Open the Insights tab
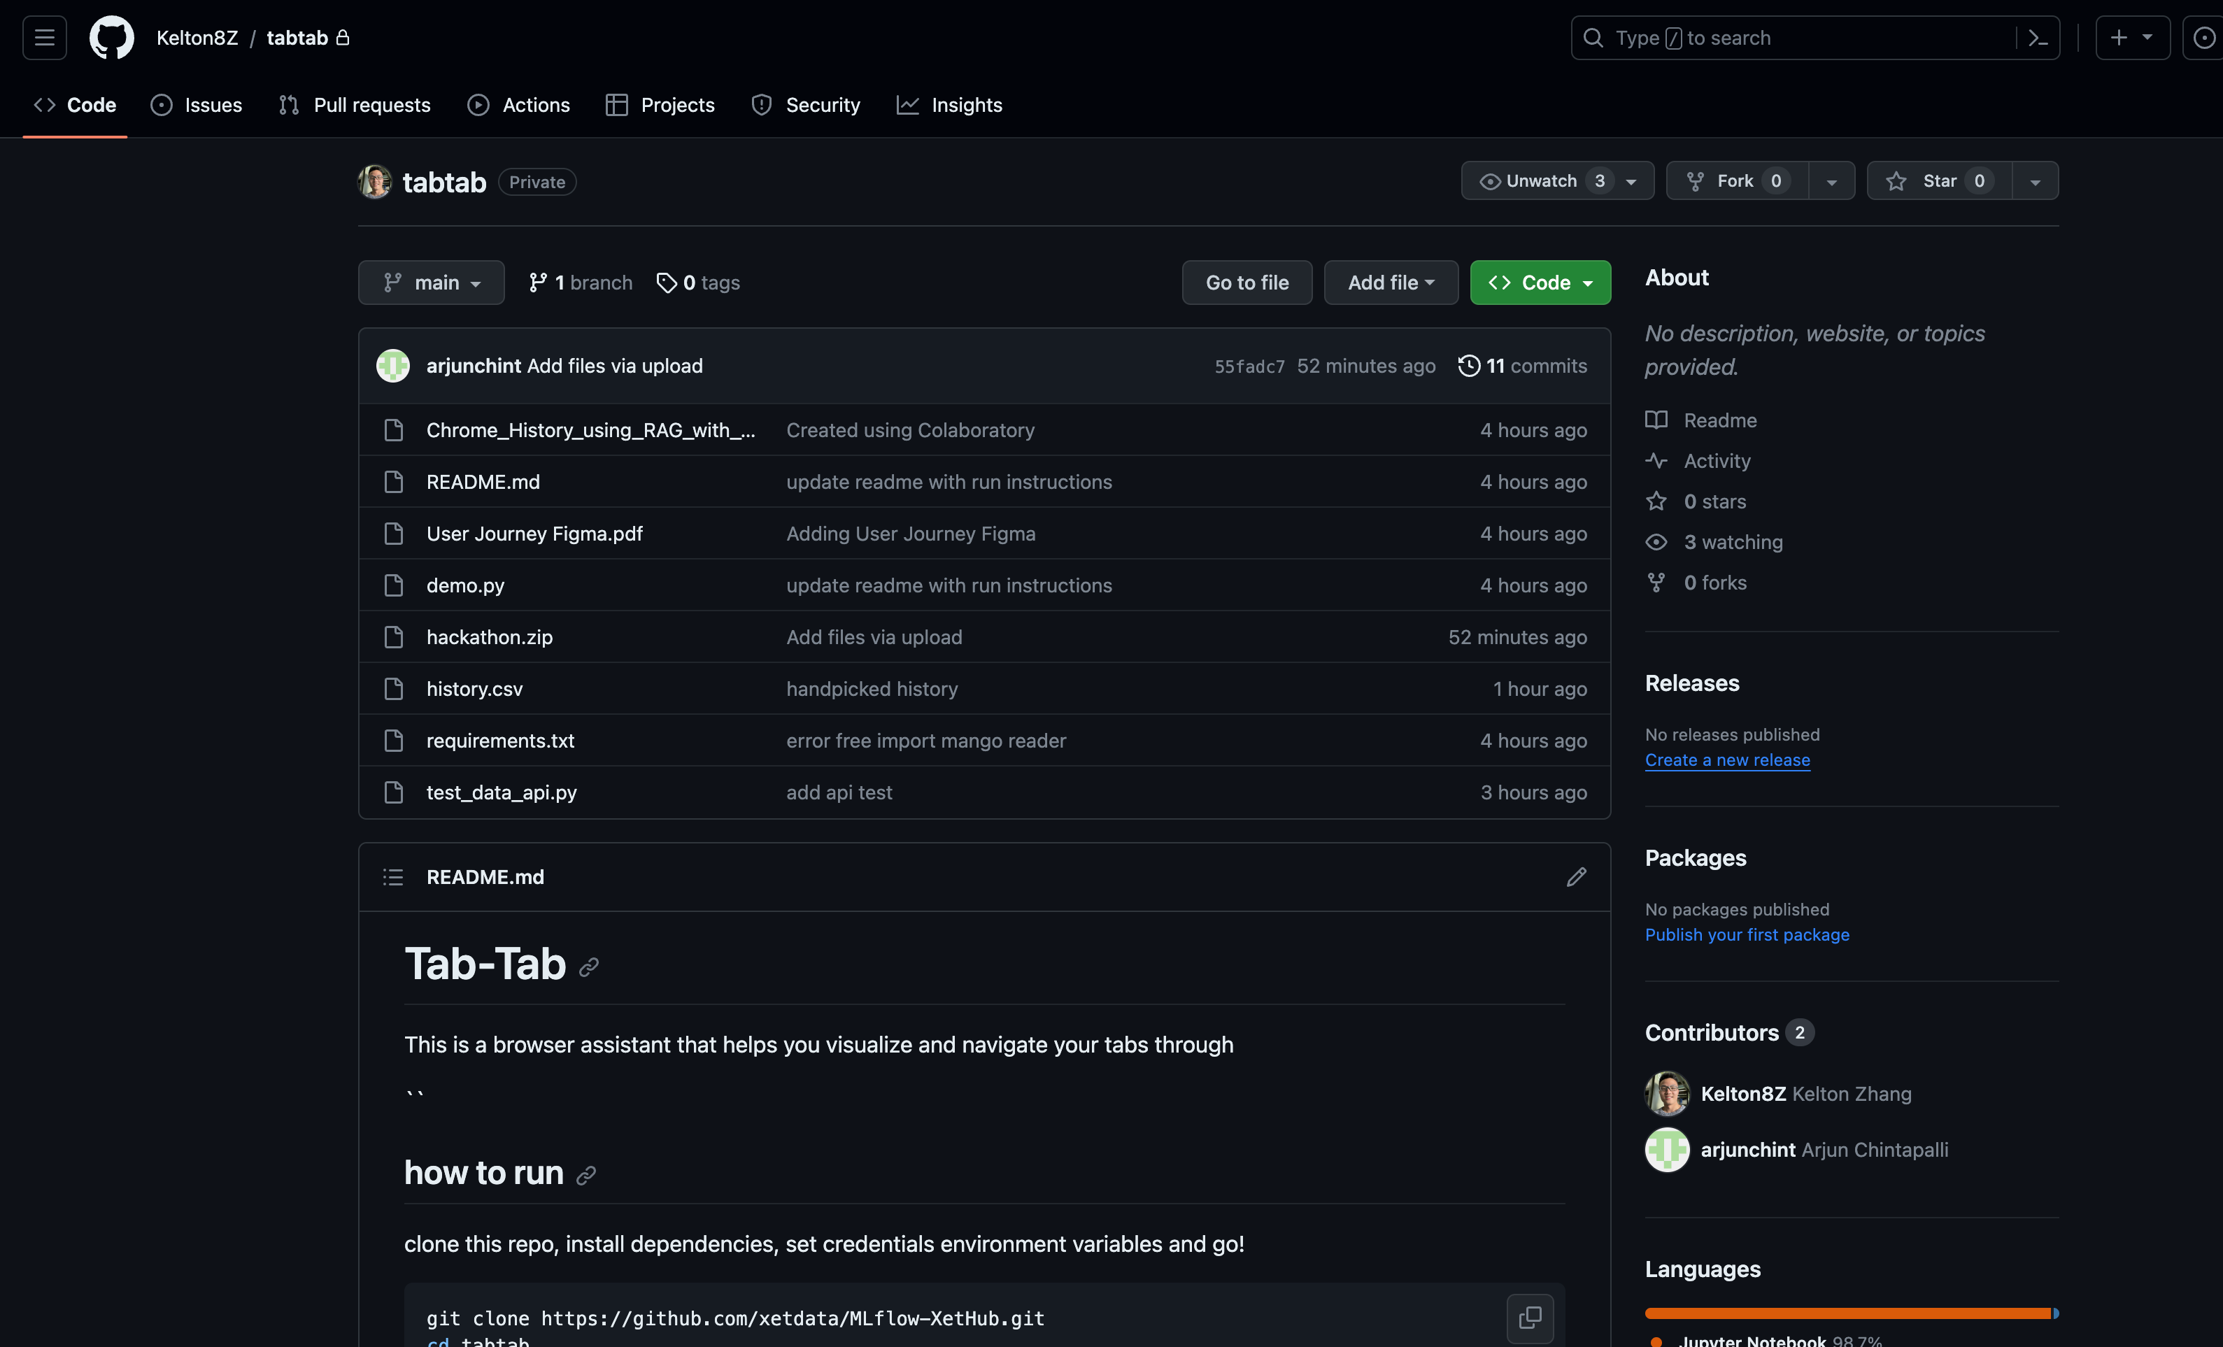This screenshot has width=2223, height=1347. click(x=950, y=105)
